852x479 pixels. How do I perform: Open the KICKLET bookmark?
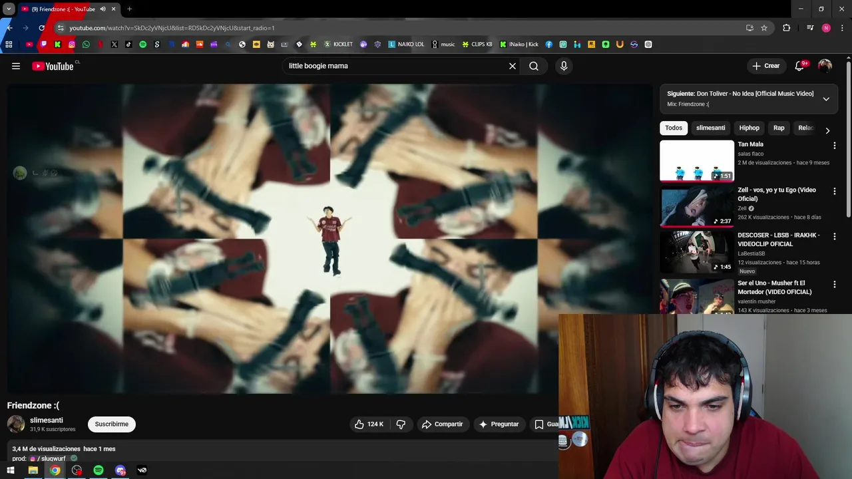pyautogui.click(x=338, y=45)
